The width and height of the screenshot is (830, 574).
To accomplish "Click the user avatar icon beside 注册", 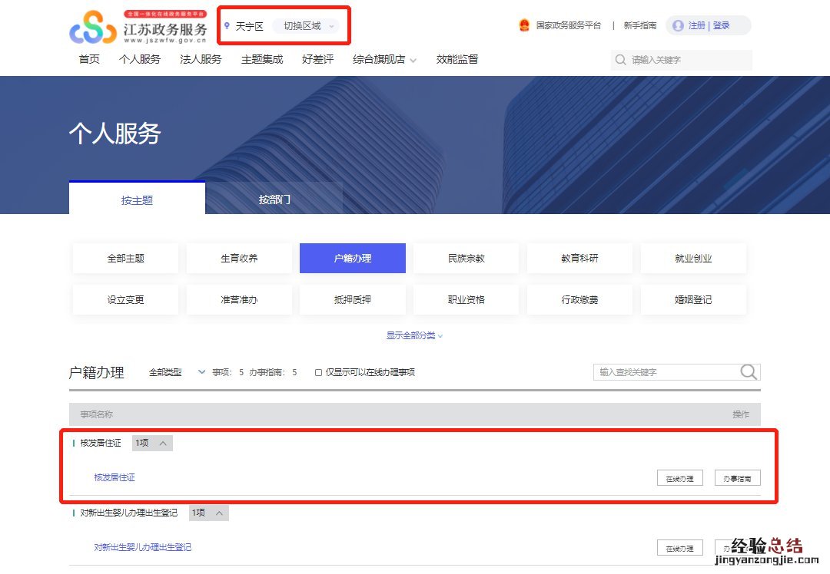I will click(678, 25).
